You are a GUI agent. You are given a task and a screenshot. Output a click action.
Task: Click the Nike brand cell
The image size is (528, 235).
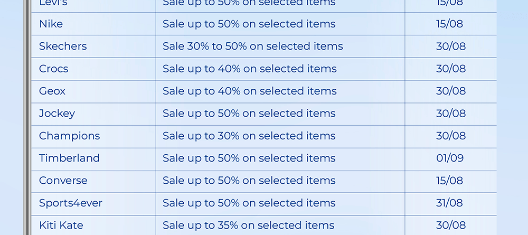[51, 24]
